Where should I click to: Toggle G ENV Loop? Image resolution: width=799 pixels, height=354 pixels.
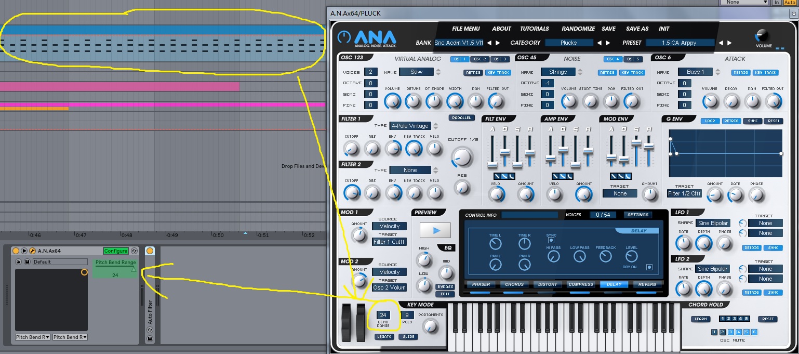(x=710, y=121)
